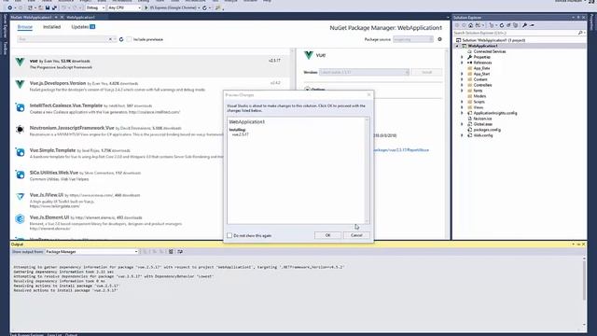Open the Error List bottom tab
Viewport: 597px width, 336px height.
pos(54,334)
